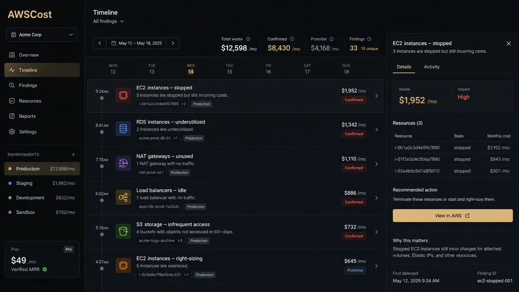The height and width of the screenshot is (292, 519).
Task: Go to next week with right arrow
Action: point(173,43)
